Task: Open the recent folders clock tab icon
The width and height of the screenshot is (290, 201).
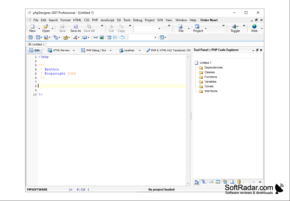Action: (225, 182)
